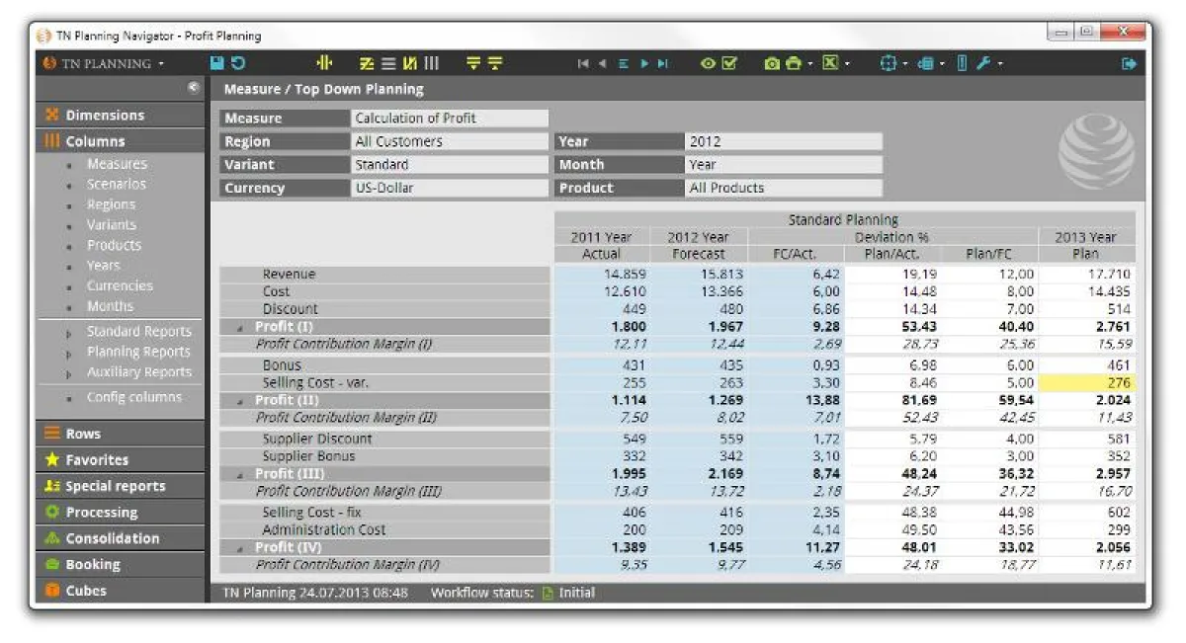Enable the checkbox icon beside the eye icon
Viewport: 1186px width, 643px height.
(x=729, y=63)
